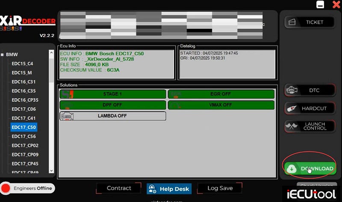Open the Hardcut option

tap(310, 108)
